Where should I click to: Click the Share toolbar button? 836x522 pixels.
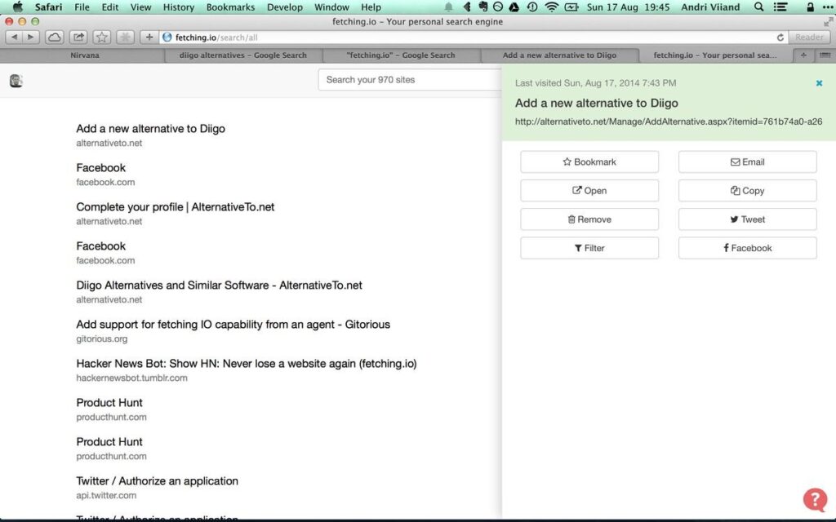78,37
